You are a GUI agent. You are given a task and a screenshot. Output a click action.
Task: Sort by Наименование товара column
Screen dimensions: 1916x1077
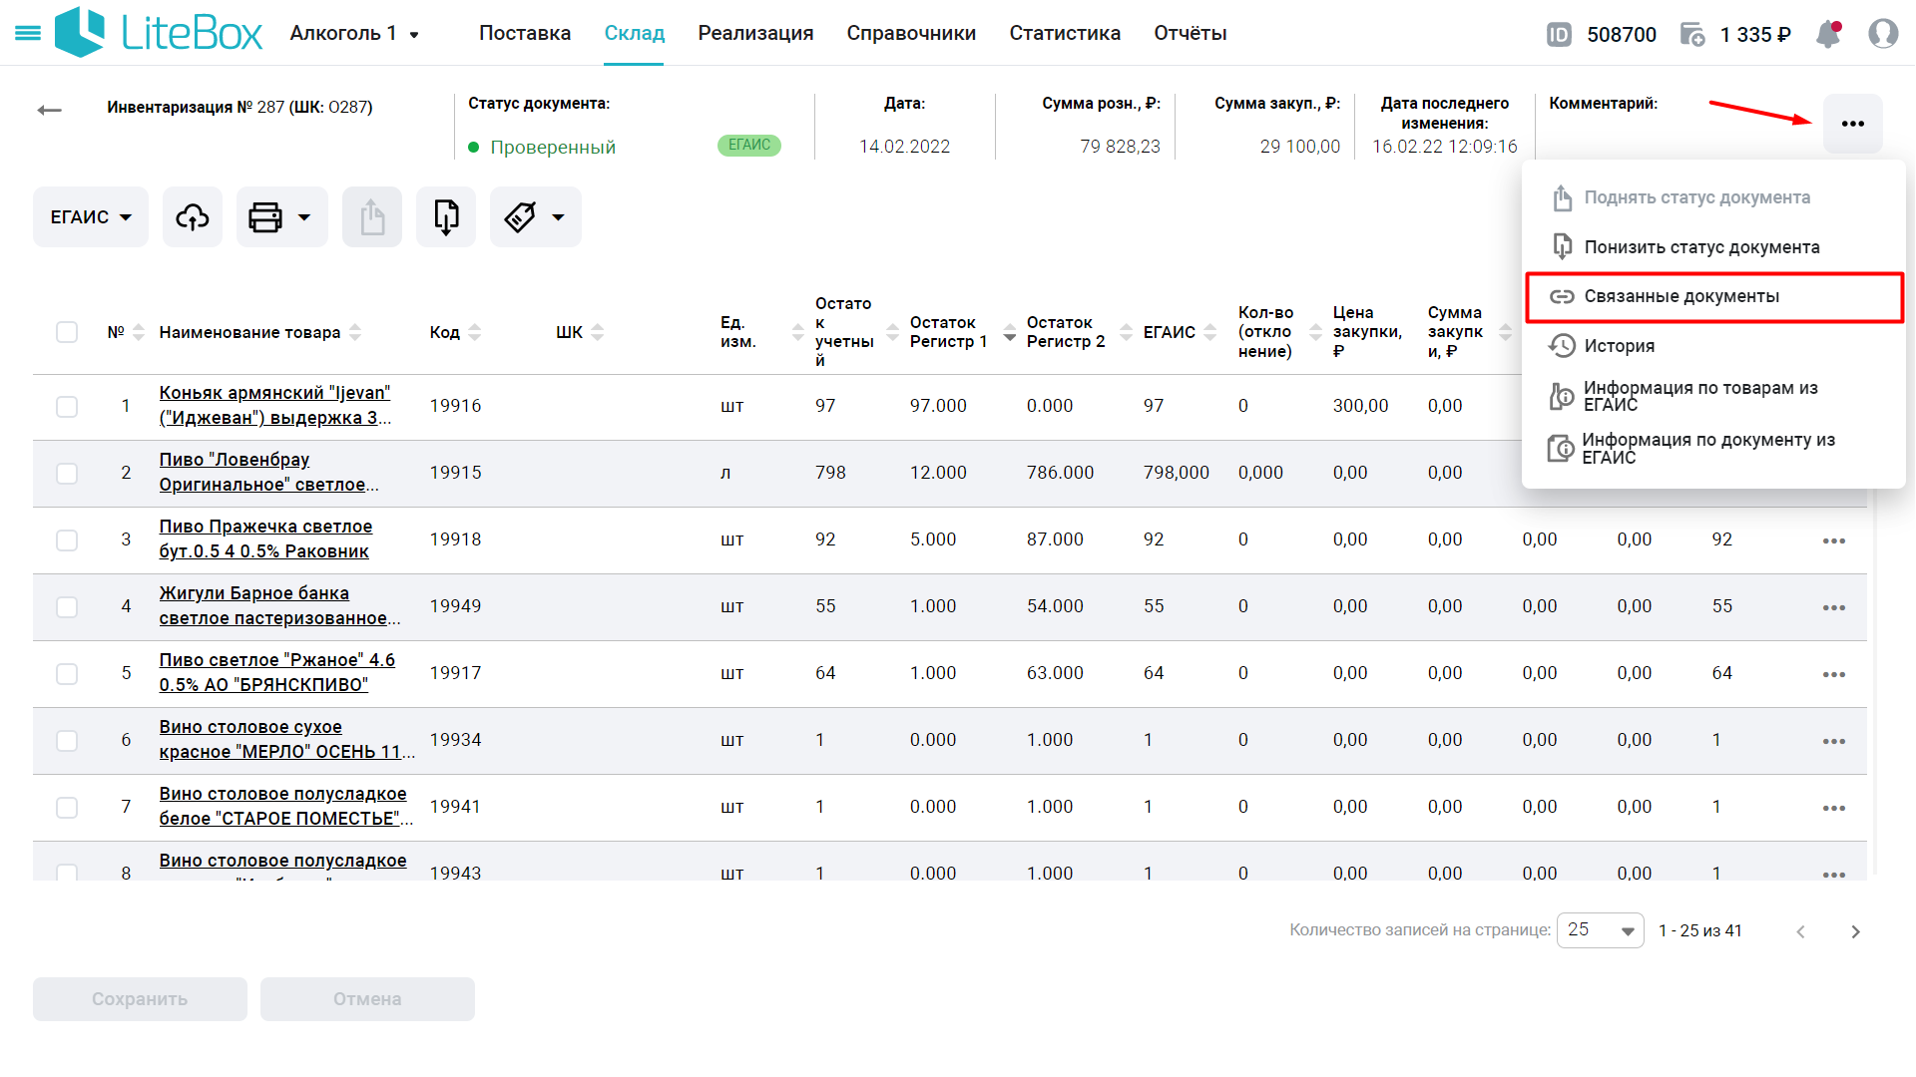point(355,332)
